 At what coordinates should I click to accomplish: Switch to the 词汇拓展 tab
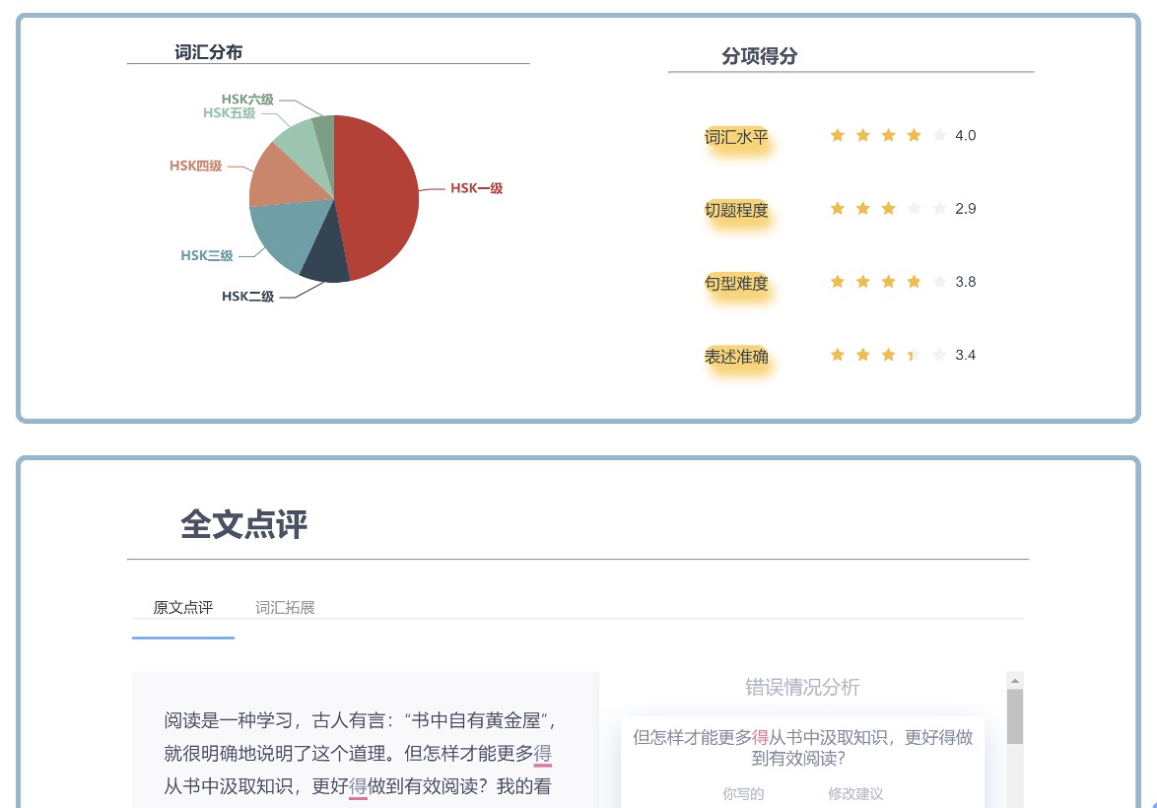[285, 608]
